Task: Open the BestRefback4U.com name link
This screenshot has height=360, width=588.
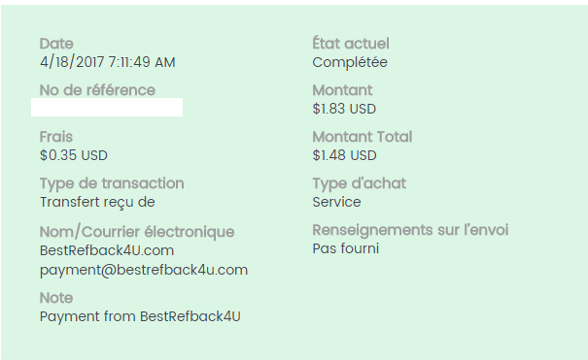Action: [x=107, y=250]
